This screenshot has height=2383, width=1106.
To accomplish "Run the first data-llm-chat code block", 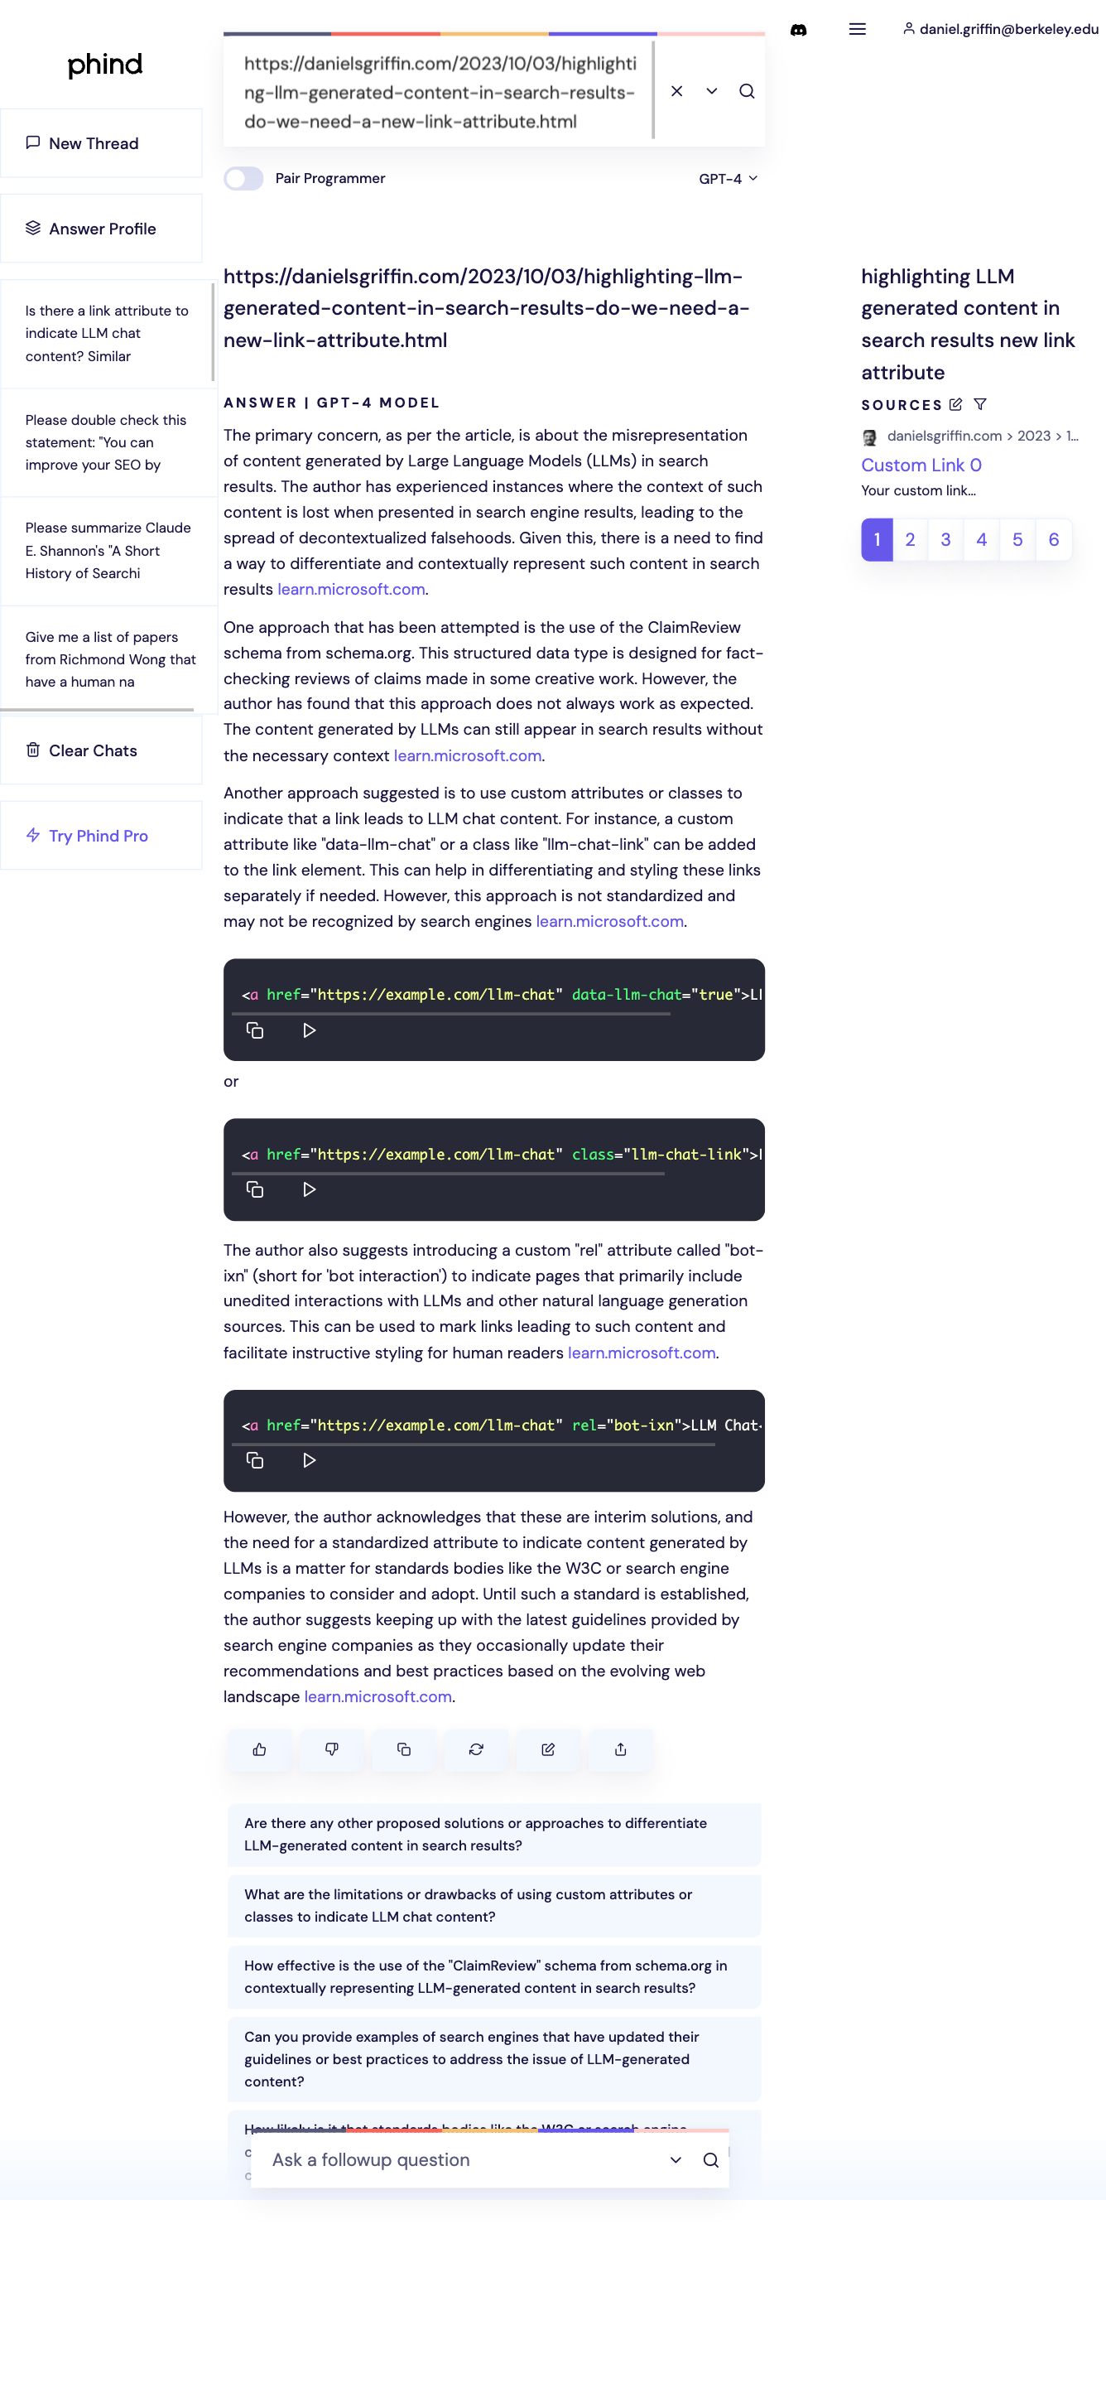I will click(310, 1030).
